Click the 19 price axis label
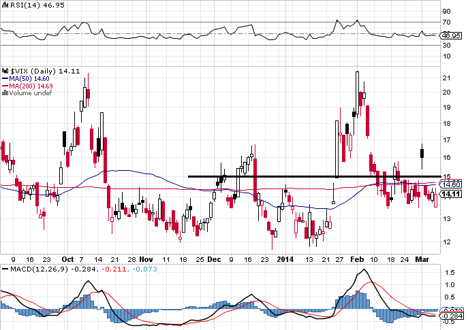468x330 pixels. point(447,108)
